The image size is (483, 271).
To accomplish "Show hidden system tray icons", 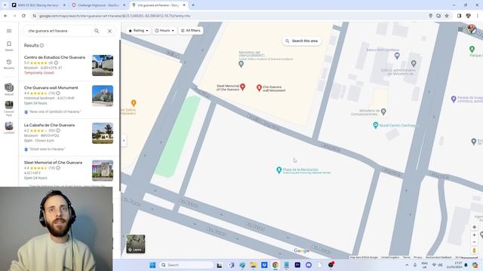I will [x=407, y=265].
